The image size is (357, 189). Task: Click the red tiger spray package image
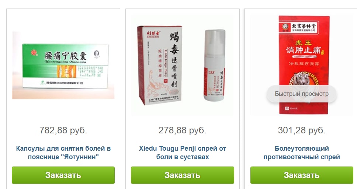pos(304,65)
